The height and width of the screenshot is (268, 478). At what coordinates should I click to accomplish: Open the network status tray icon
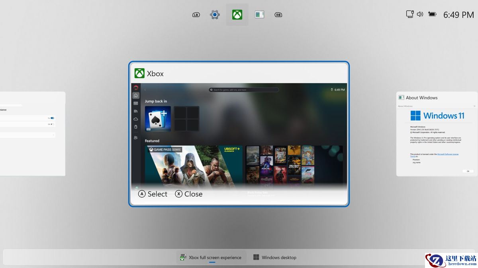tap(409, 14)
